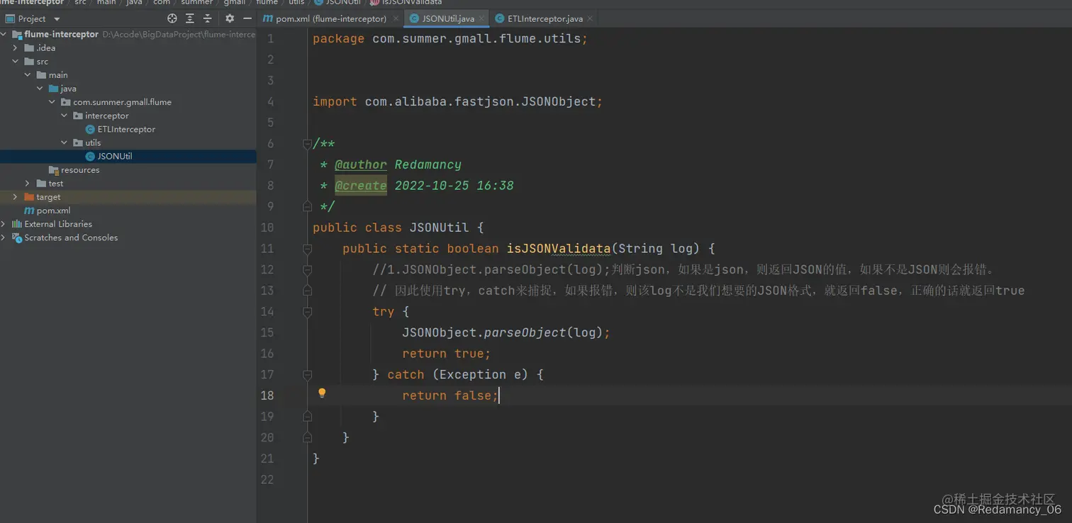This screenshot has height=523, width=1072.
Task: Fold the try block at line 14
Action: point(307,312)
